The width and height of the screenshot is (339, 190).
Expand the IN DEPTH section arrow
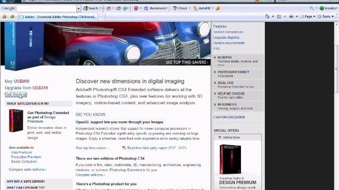pyautogui.click(x=215, y=58)
